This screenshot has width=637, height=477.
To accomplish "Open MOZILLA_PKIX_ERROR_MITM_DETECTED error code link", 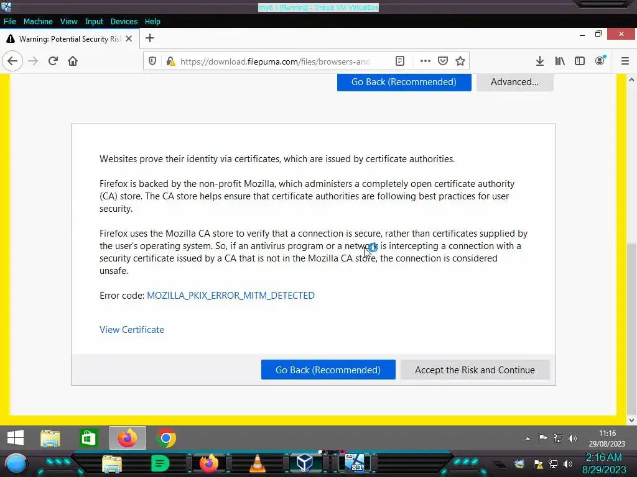I will [x=230, y=295].
